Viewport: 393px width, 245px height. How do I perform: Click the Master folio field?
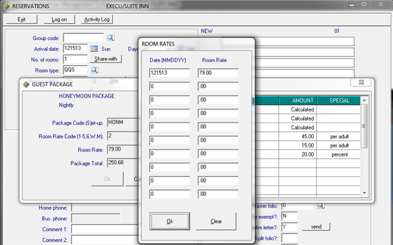pos(297,206)
